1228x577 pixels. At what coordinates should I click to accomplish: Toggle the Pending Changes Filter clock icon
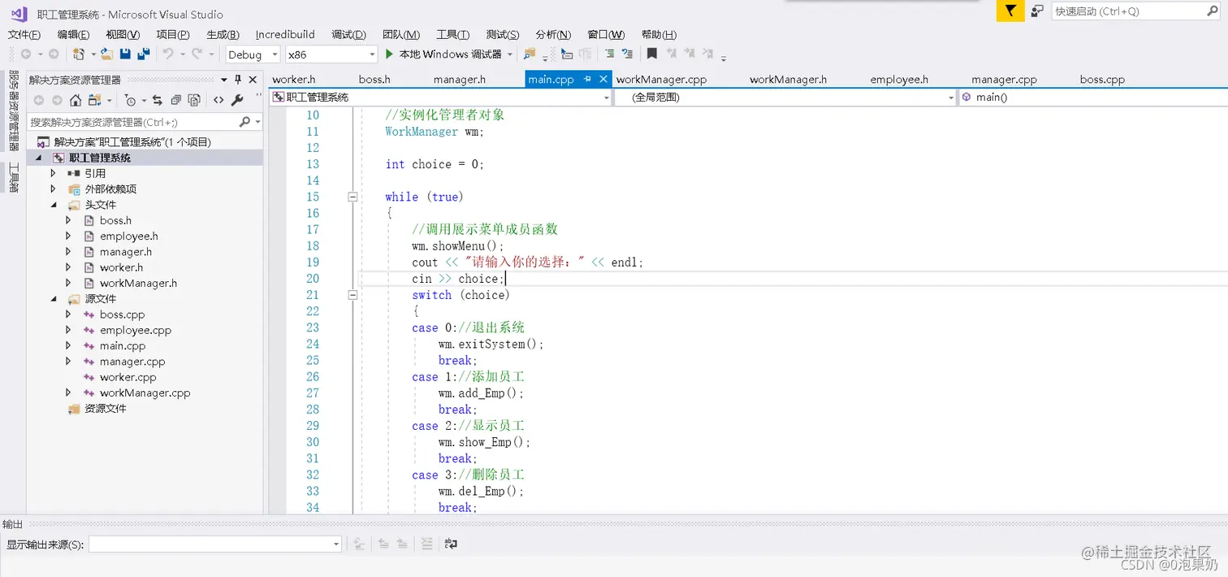130,100
